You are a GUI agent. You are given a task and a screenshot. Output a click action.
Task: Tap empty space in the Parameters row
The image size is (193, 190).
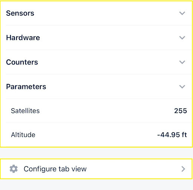[x=107, y=87]
